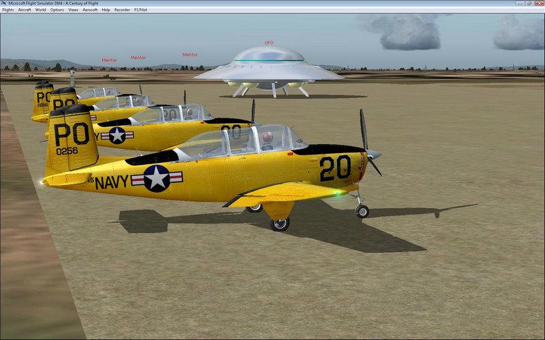The height and width of the screenshot is (340, 545).
Task: Click the red UFO label text
Action: [x=268, y=43]
